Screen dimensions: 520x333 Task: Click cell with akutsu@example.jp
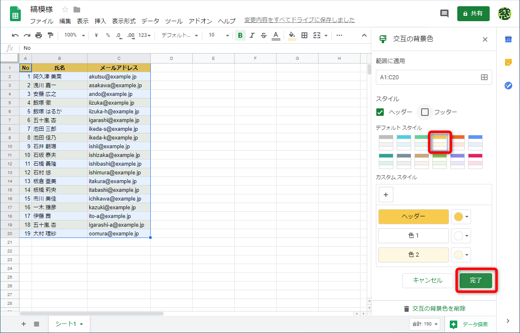119,76
